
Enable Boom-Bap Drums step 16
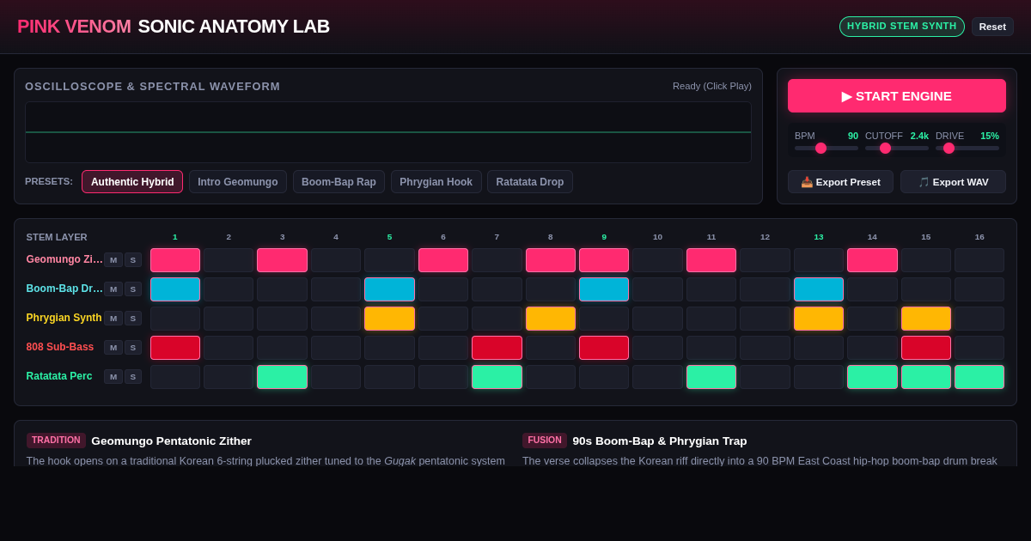coord(979,289)
